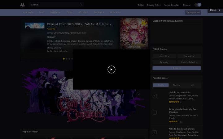Select the second slider dot

click(67, 59)
